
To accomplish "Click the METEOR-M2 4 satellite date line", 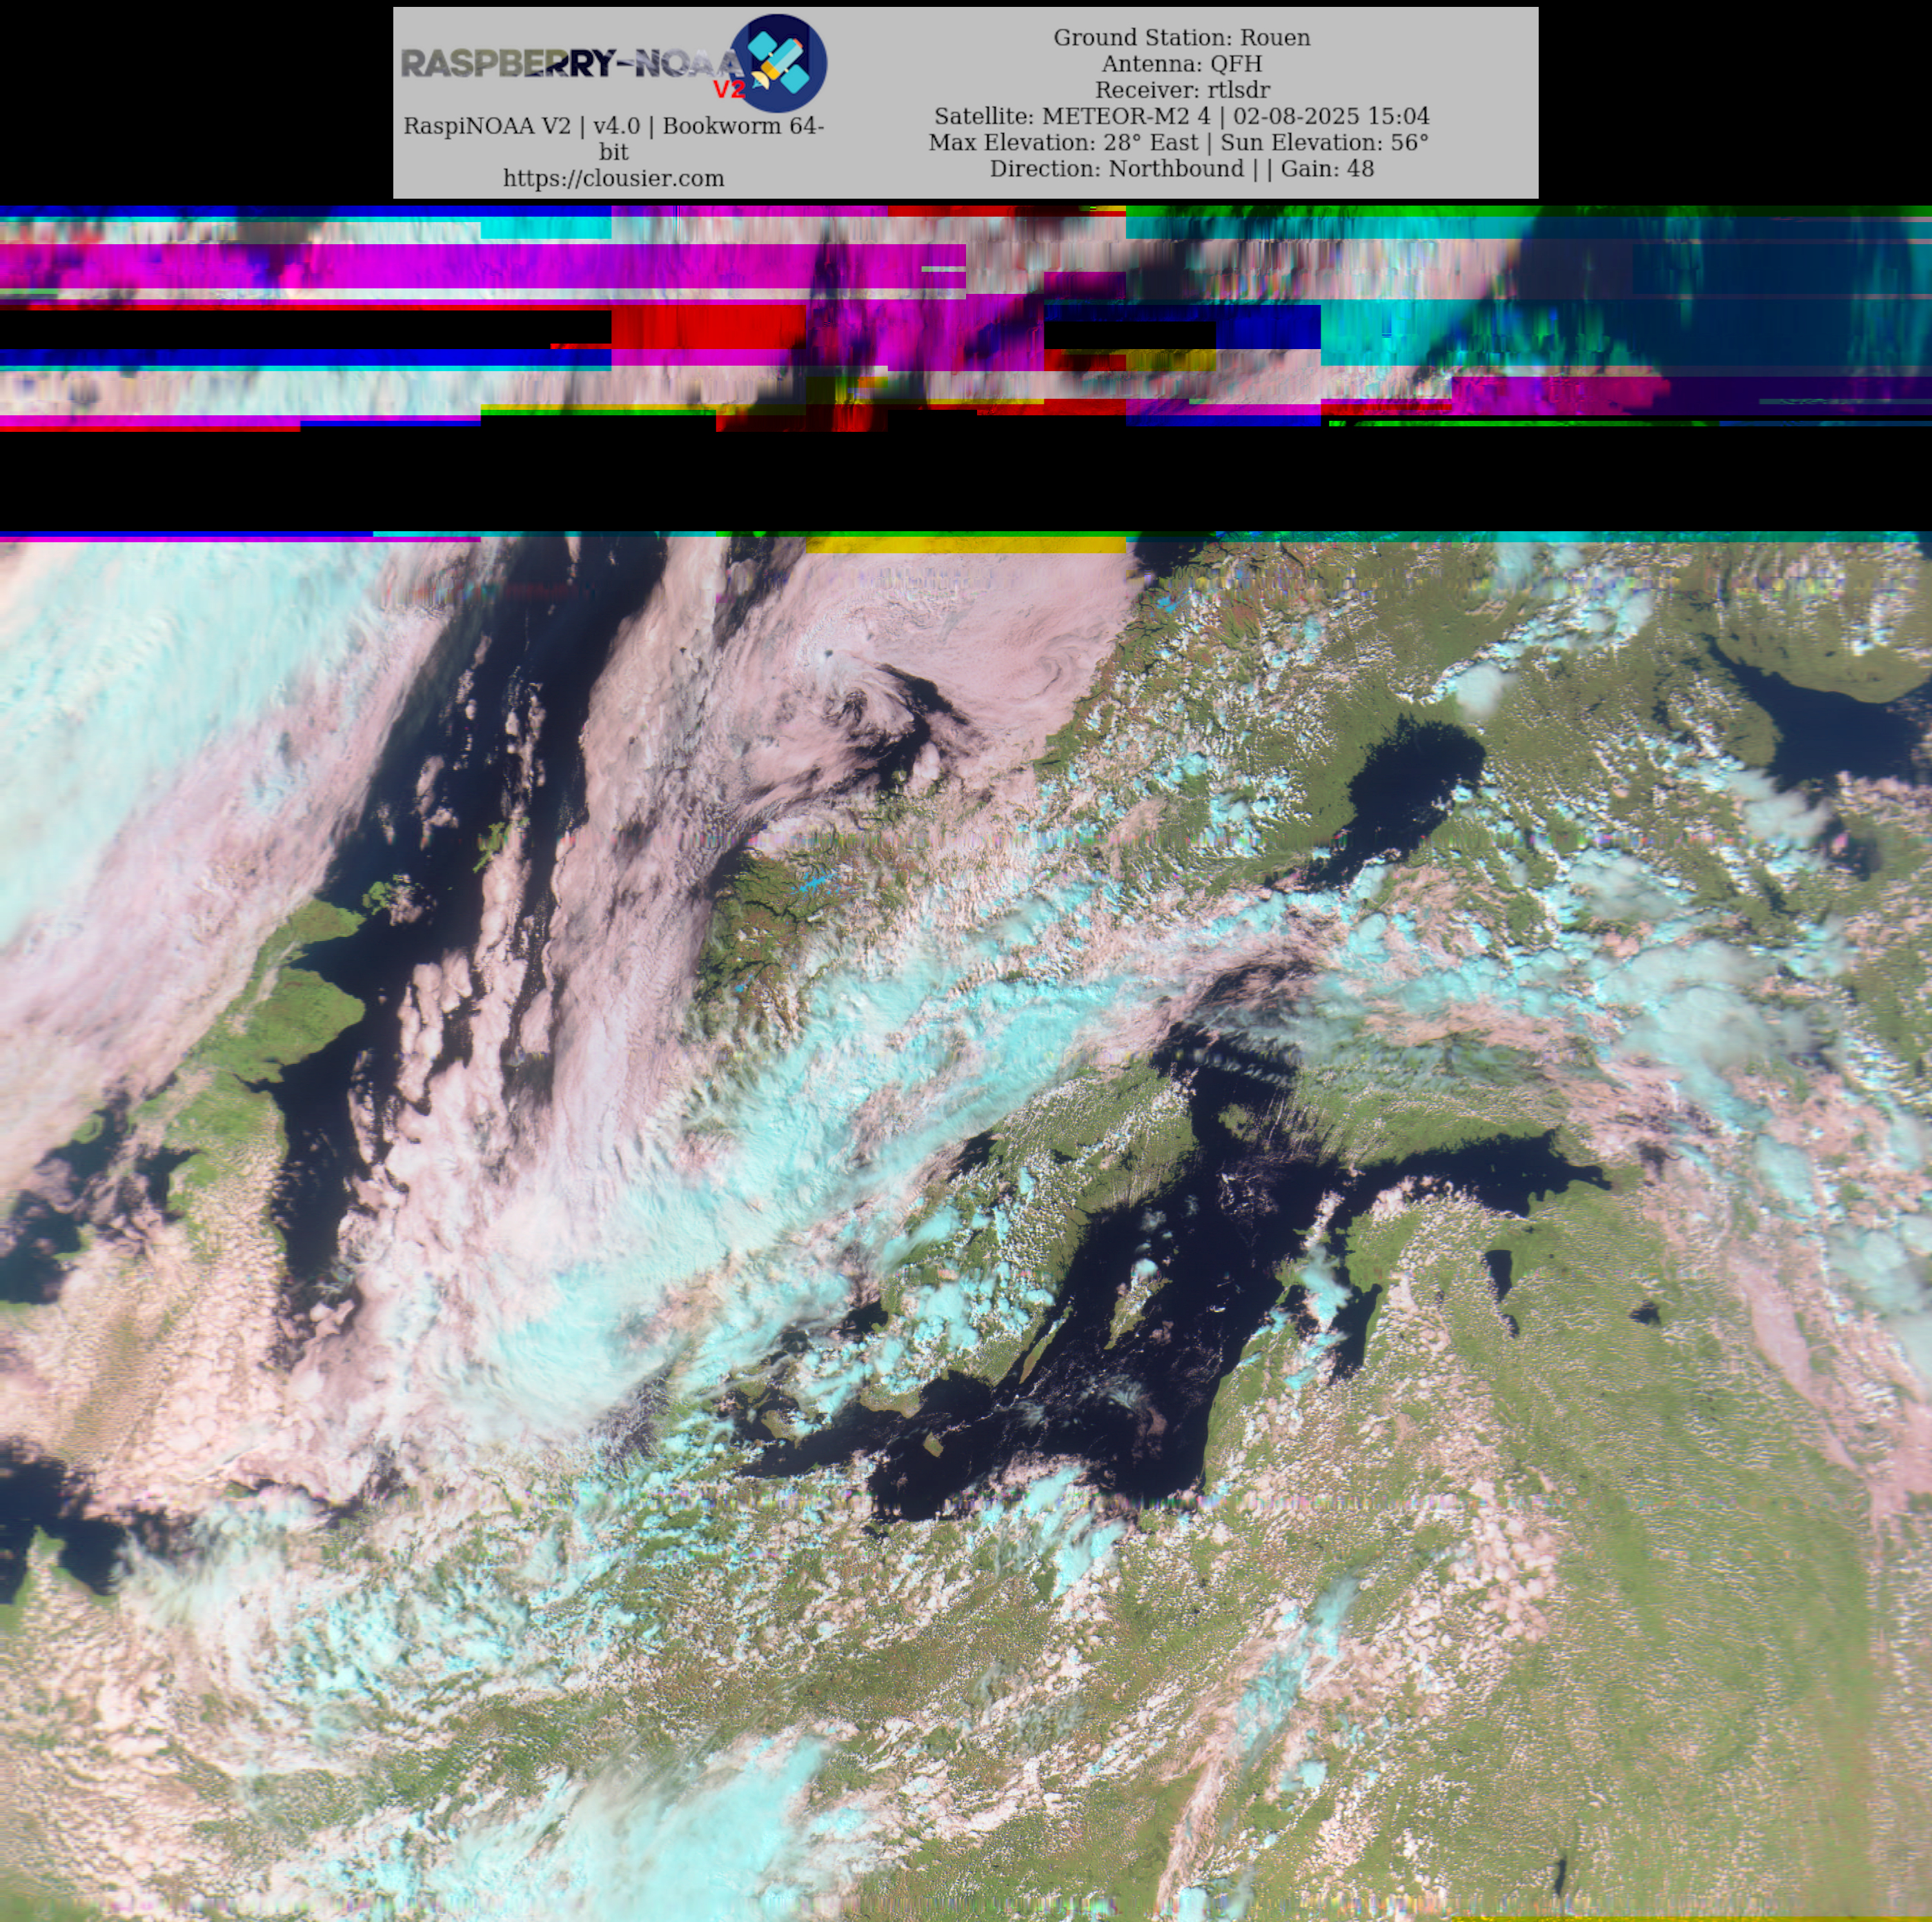I will pyautogui.click(x=1181, y=116).
